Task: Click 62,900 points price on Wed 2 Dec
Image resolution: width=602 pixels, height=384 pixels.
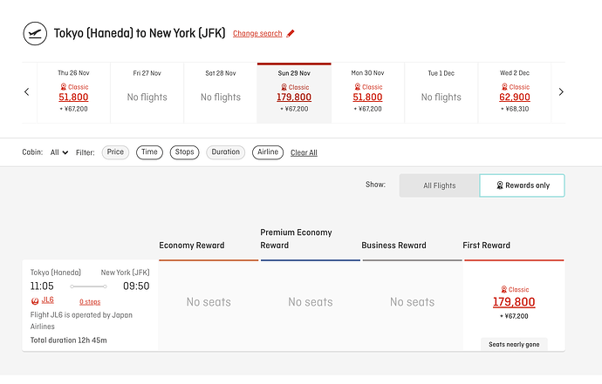Action: (515, 98)
